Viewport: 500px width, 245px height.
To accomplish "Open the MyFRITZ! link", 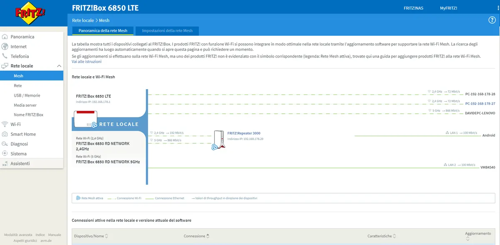I will [x=449, y=8].
